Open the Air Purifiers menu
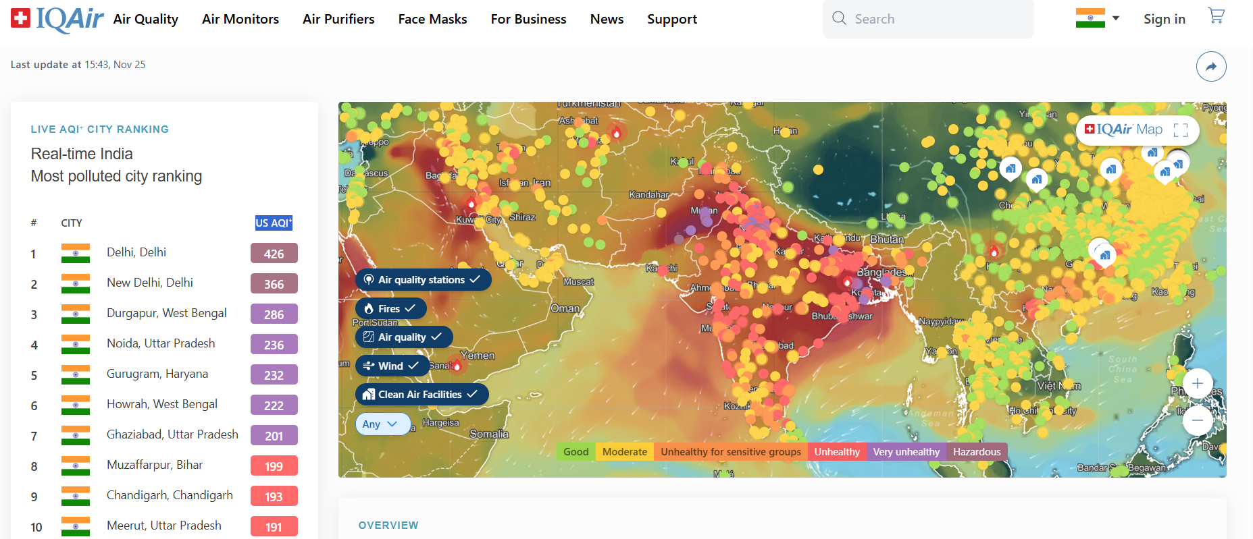The width and height of the screenshot is (1253, 539). click(x=338, y=19)
